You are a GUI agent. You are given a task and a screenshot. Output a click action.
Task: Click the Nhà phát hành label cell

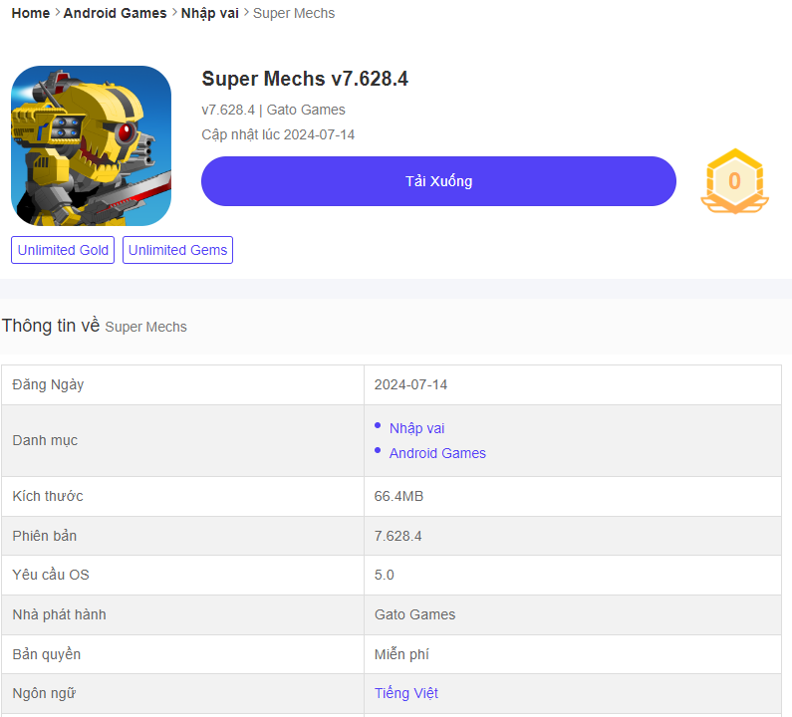coord(182,614)
